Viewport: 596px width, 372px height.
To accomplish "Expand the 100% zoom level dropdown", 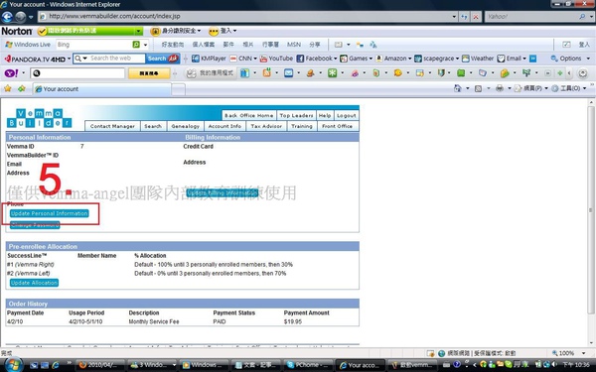I will [x=583, y=353].
